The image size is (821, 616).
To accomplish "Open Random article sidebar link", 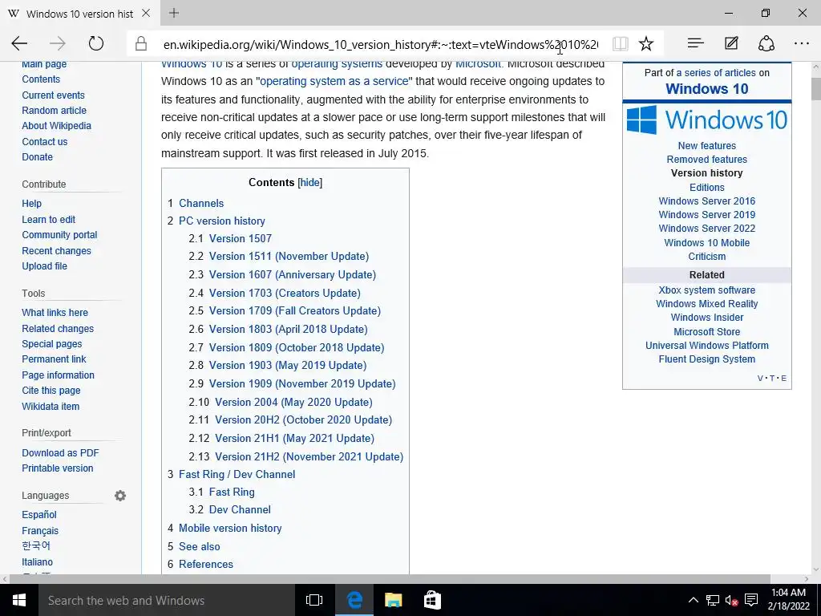I will [54, 111].
